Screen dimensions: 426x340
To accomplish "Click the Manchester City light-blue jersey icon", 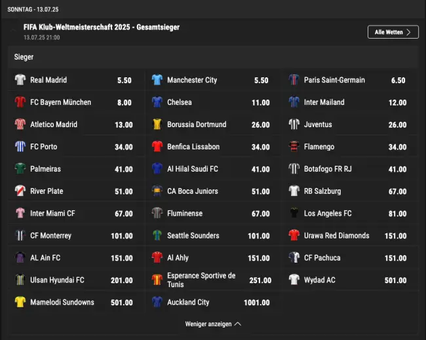I will click(157, 80).
